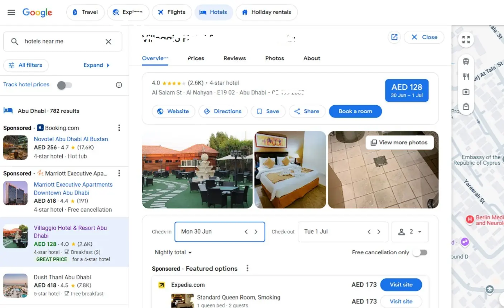Go to previous check-in date

pyautogui.click(x=246, y=232)
